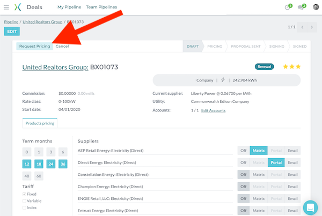The height and width of the screenshot is (216, 322).
Task: Set Direct Energy to Off
Action: point(244,162)
